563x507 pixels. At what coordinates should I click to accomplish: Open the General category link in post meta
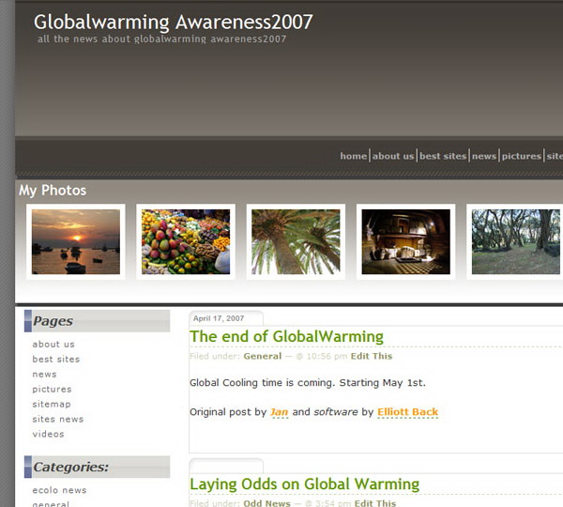[x=262, y=357]
